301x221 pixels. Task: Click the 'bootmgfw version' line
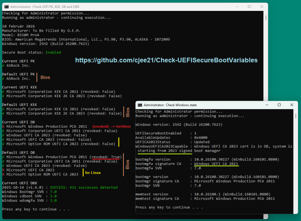[x=207, y=160]
